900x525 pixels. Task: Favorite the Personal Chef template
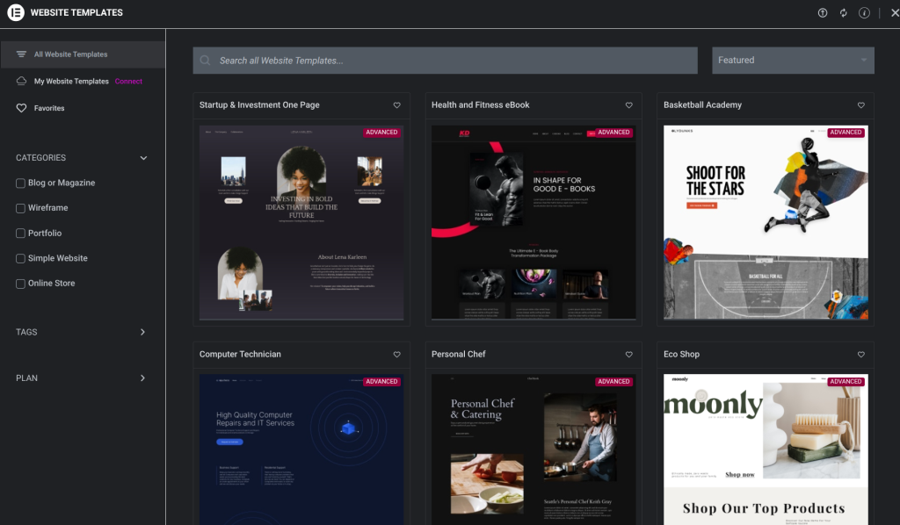[628, 354]
